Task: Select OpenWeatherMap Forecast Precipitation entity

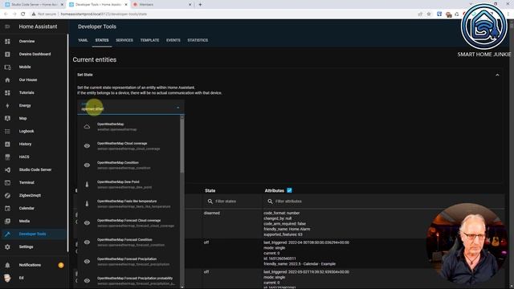Action: [128, 262]
